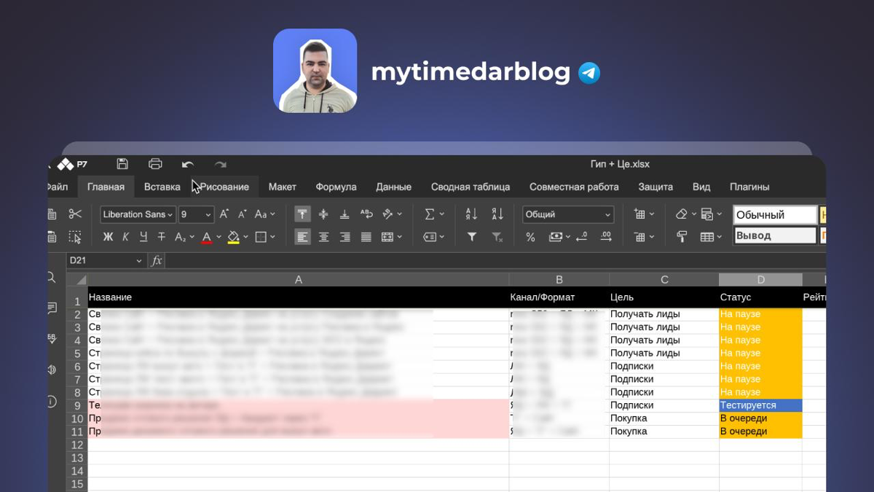Image resolution: width=874 pixels, height=492 pixels.
Task: Align cell content to middle vertically
Action: [x=323, y=214]
